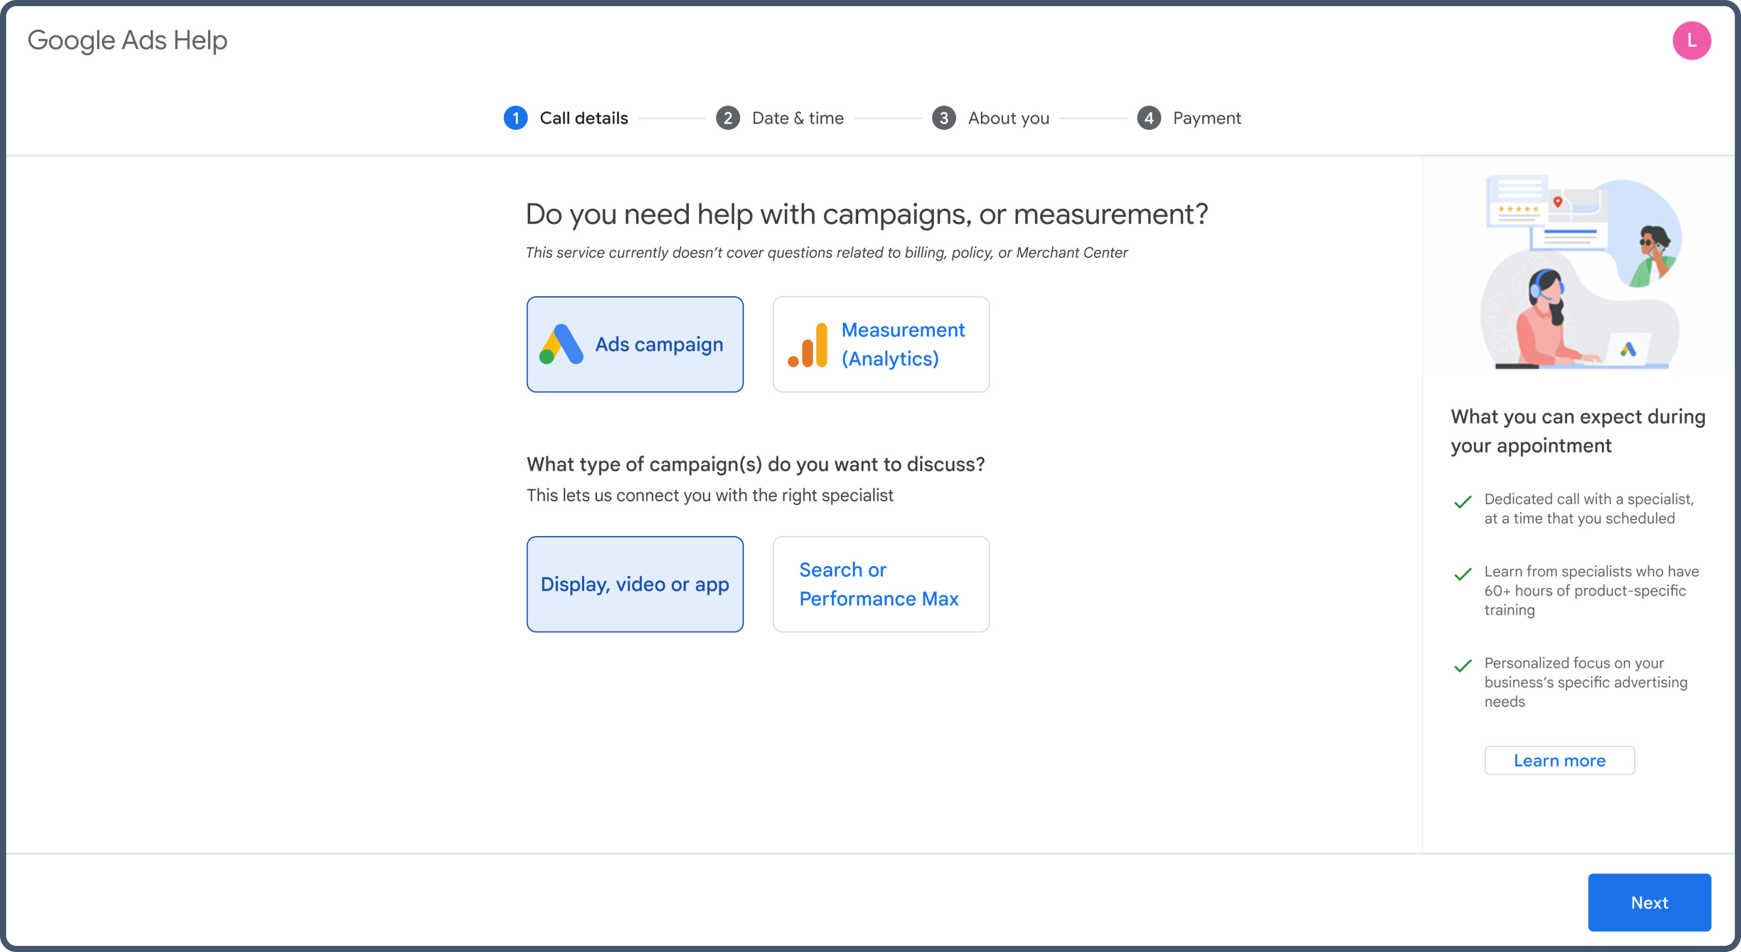Screen dimensions: 1741x952
Task: Click the first green checkmark icon
Action: point(1462,502)
